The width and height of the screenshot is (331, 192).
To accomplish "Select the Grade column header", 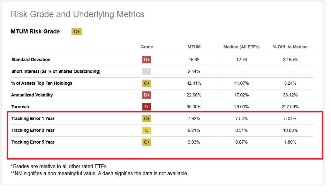I will 147,47.
